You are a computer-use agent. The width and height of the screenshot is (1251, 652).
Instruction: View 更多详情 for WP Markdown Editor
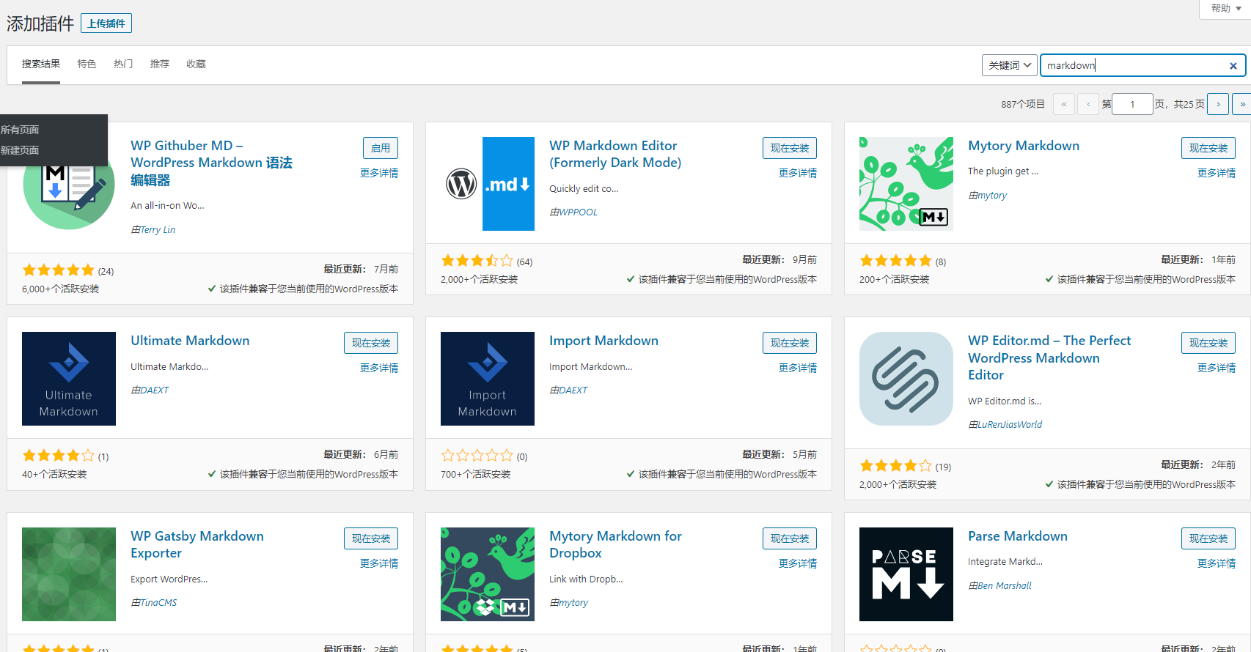tap(798, 174)
